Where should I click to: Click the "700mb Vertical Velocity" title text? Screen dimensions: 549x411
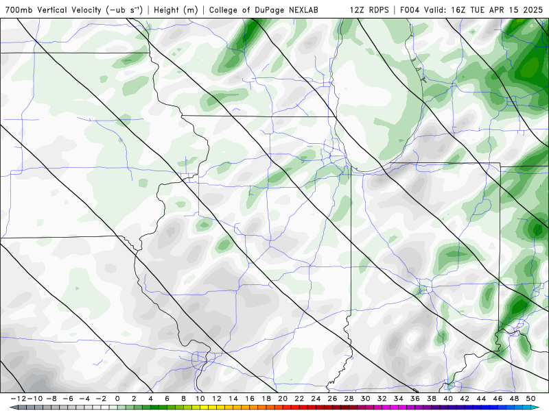[55, 10]
